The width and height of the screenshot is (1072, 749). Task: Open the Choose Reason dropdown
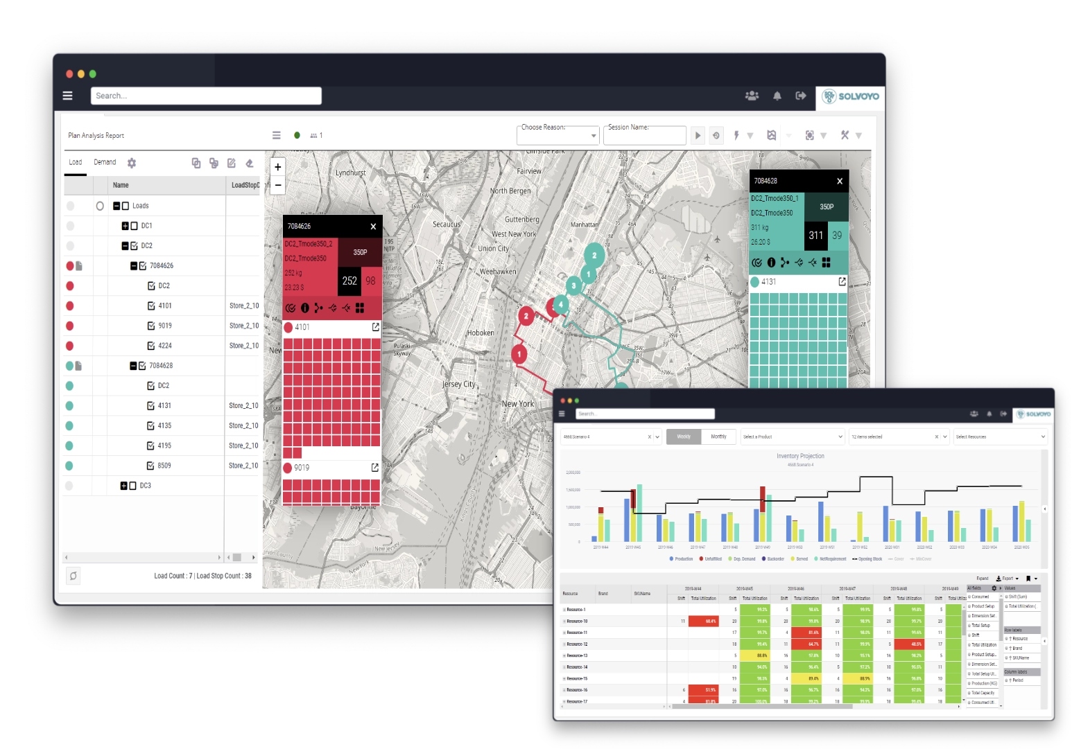pos(557,135)
